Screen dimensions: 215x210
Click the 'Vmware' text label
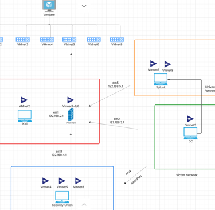pos(49,15)
